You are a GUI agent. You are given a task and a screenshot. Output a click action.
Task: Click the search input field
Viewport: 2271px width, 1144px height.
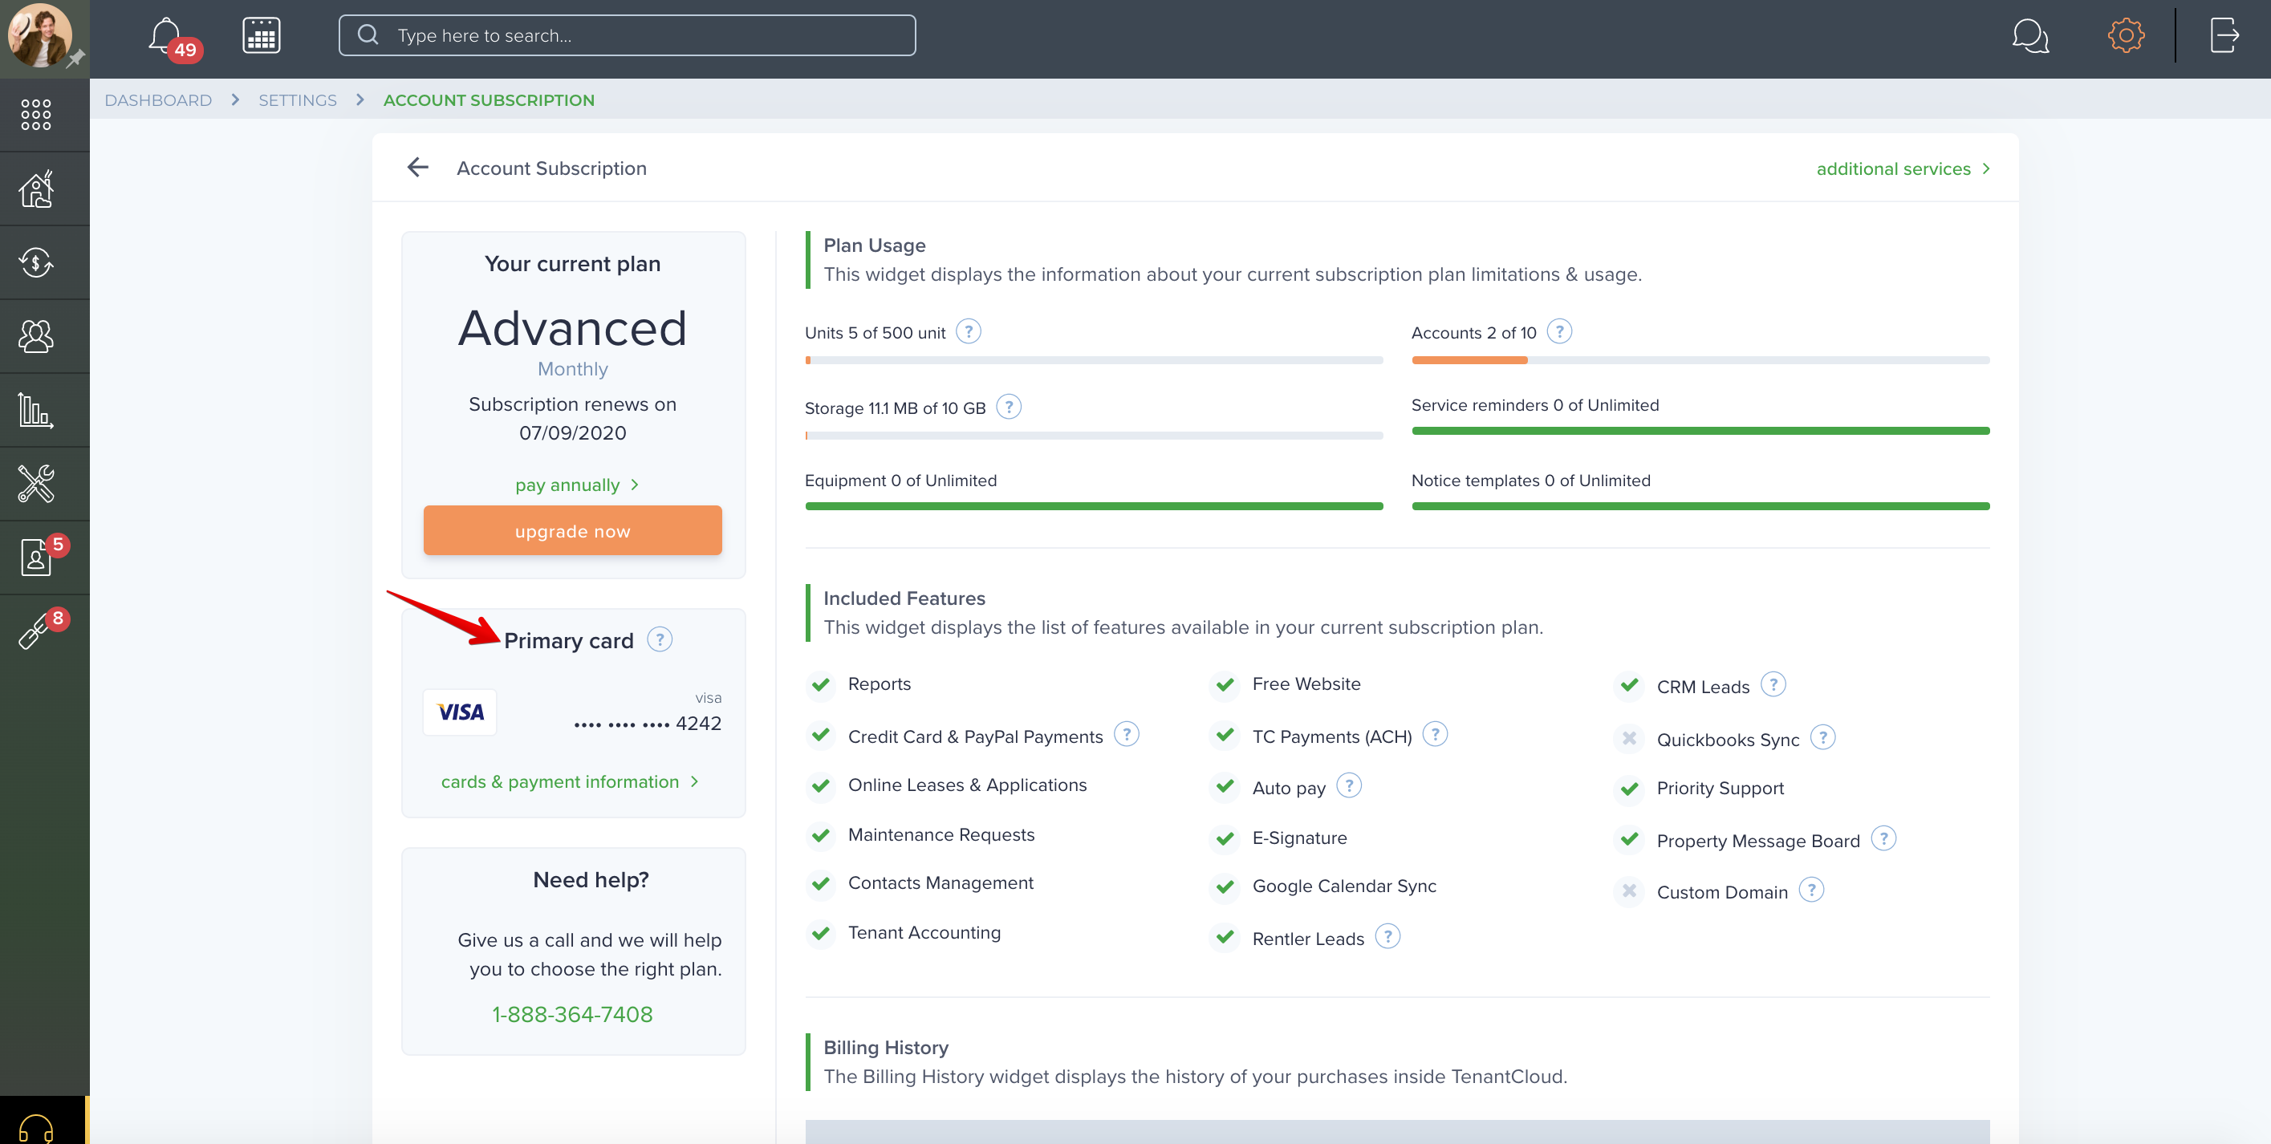[x=627, y=35]
